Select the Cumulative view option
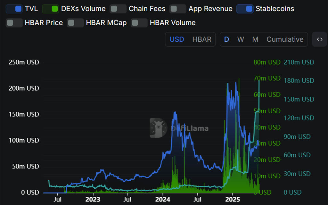This screenshot has height=205, width=328. coord(285,39)
